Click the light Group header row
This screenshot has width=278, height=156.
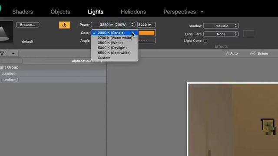(x=53, y=67)
